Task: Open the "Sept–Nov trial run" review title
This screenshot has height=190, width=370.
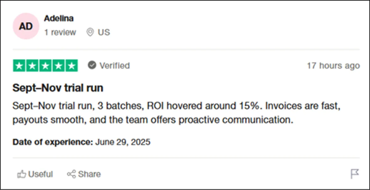Action: coord(58,88)
